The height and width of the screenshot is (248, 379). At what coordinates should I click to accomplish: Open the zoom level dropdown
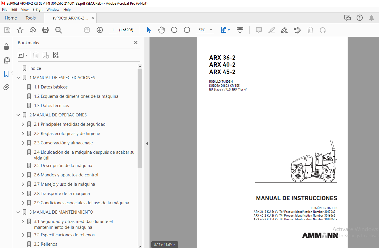point(211,30)
